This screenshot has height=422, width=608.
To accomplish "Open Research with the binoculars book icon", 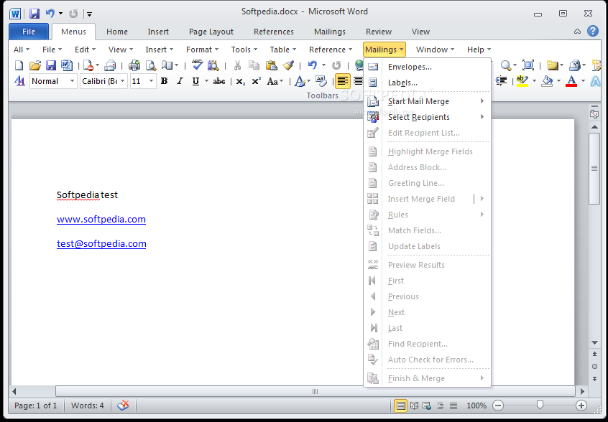I will point(213,65).
